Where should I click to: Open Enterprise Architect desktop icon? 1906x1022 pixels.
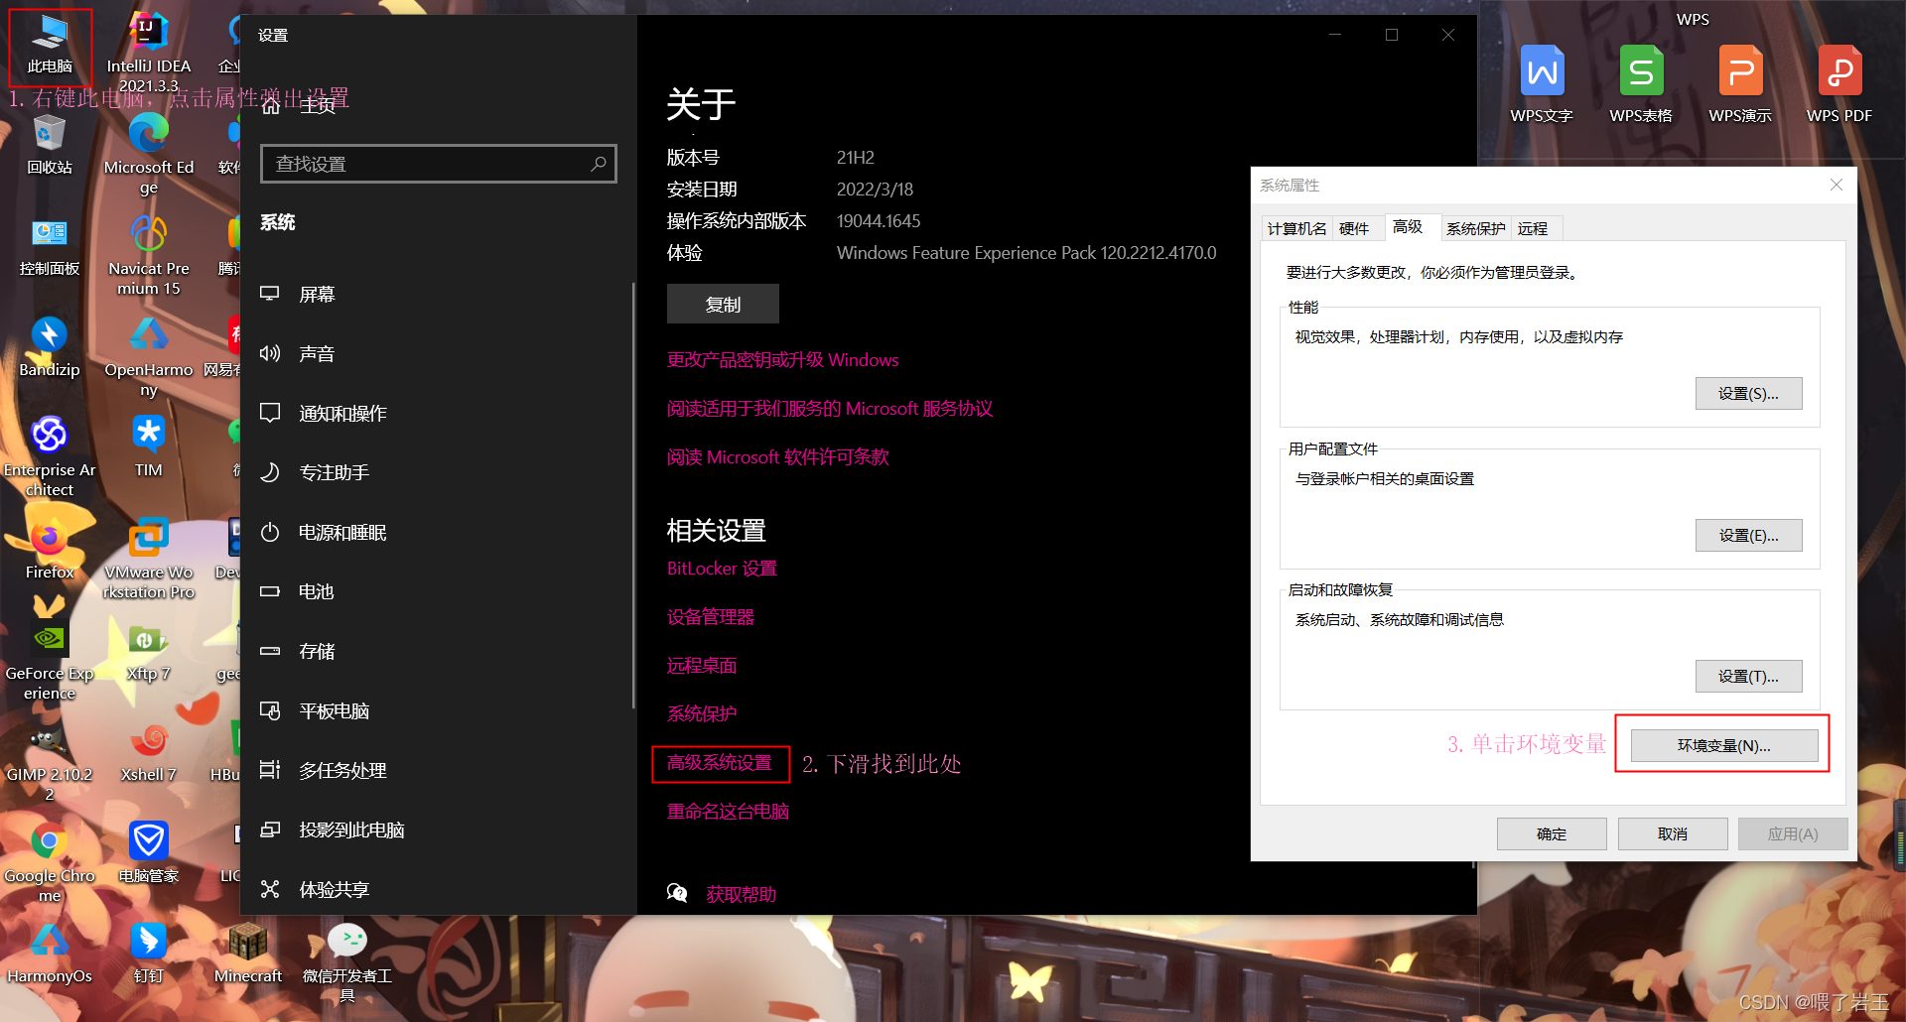pyautogui.click(x=50, y=457)
